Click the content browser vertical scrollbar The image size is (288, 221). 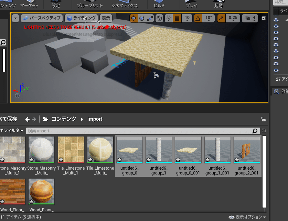pos(264,172)
